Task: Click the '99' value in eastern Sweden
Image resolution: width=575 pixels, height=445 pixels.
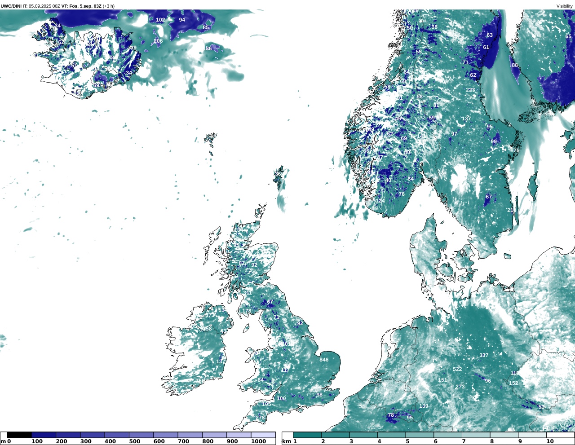Action: click(x=494, y=141)
